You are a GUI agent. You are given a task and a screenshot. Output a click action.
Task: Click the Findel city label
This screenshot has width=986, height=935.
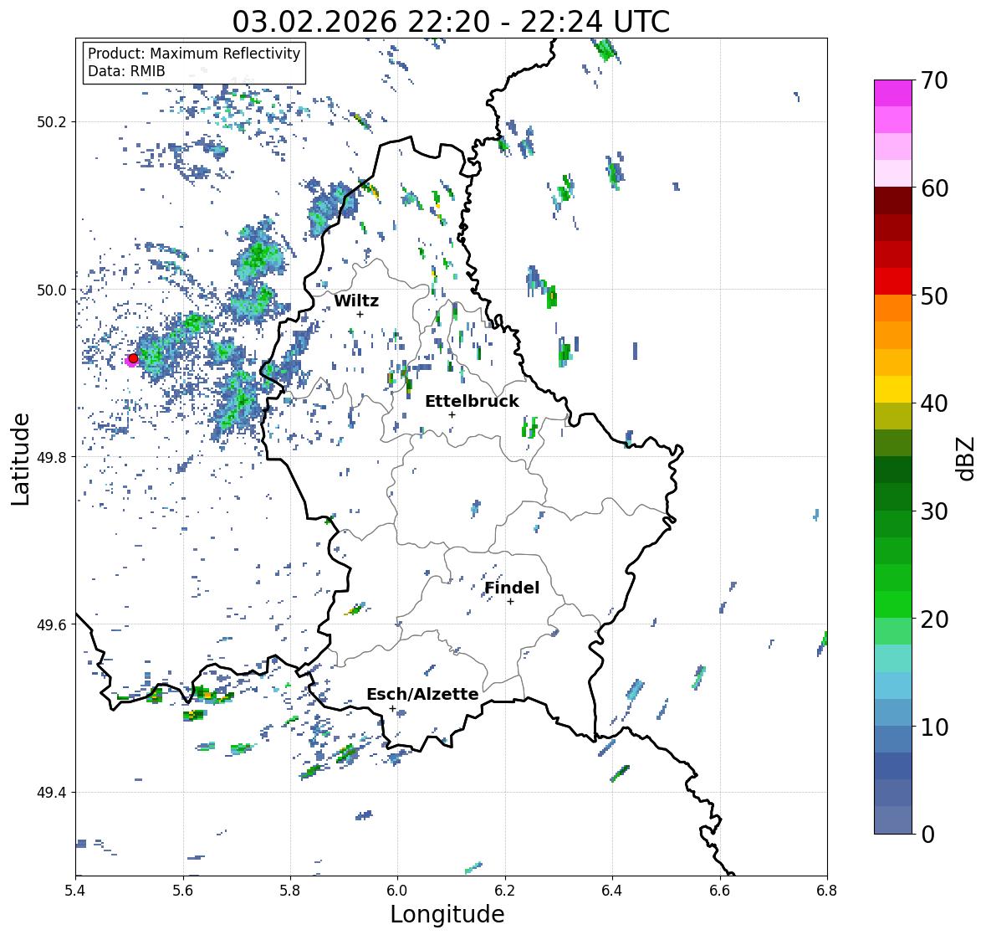tap(512, 588)
